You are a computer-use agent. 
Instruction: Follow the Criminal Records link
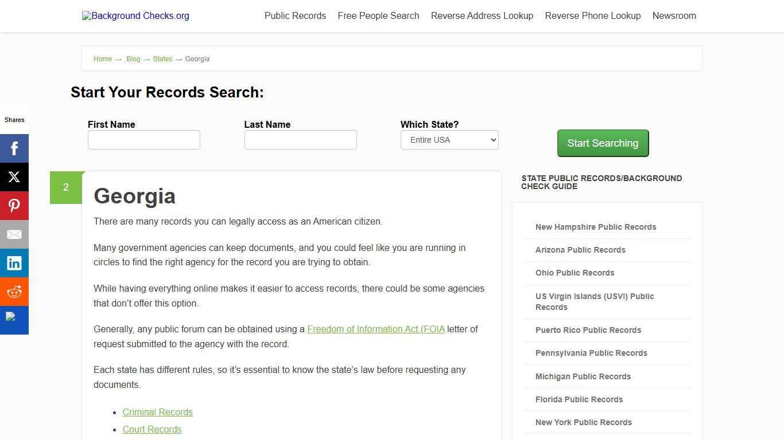157,412
